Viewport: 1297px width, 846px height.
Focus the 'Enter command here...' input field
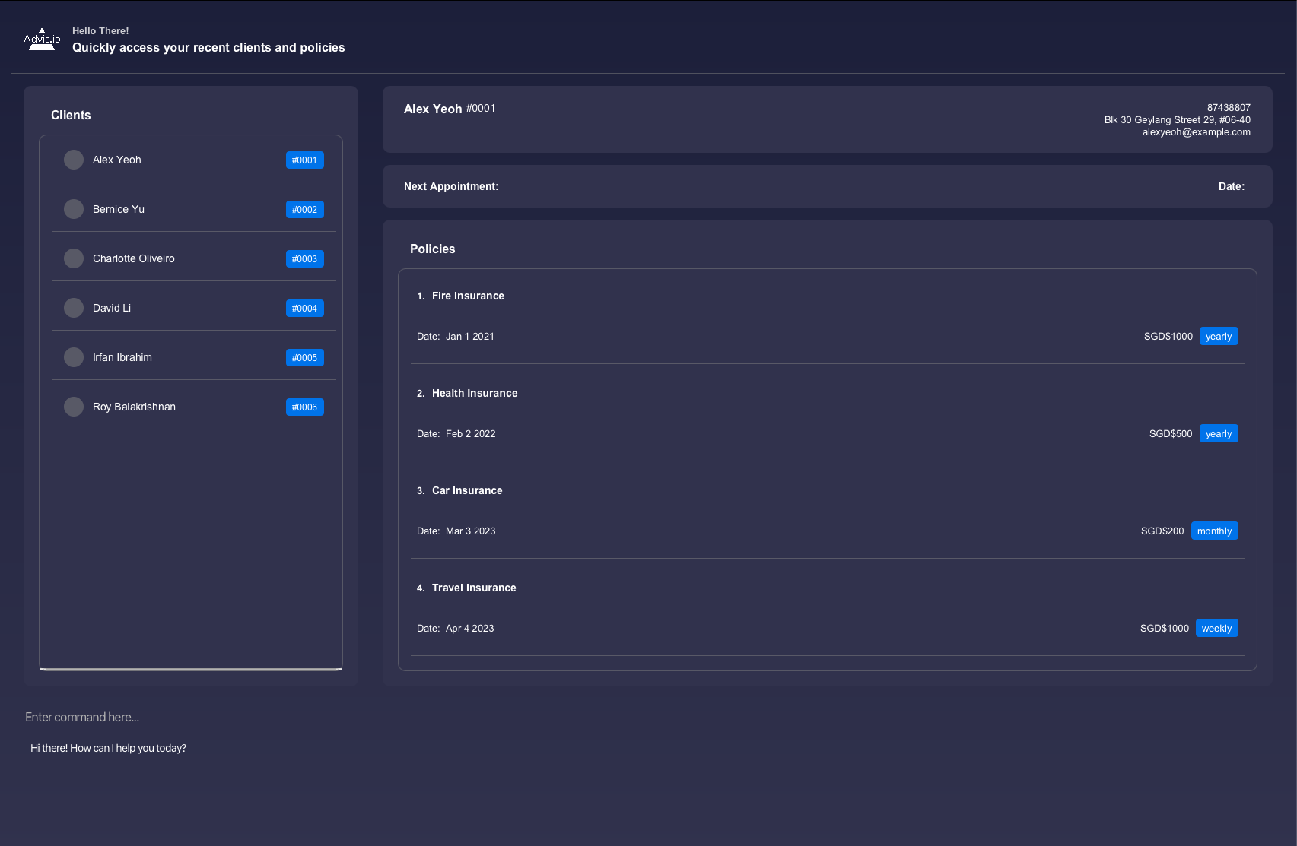click(x=648, y=717)
